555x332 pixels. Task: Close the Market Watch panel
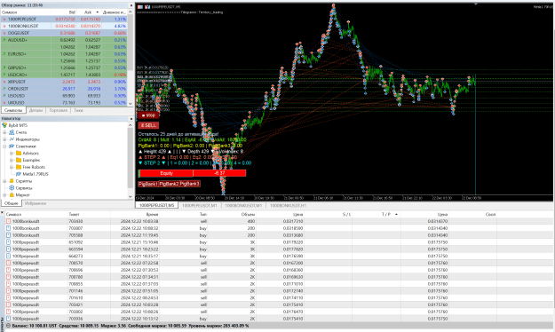point(131,5)
